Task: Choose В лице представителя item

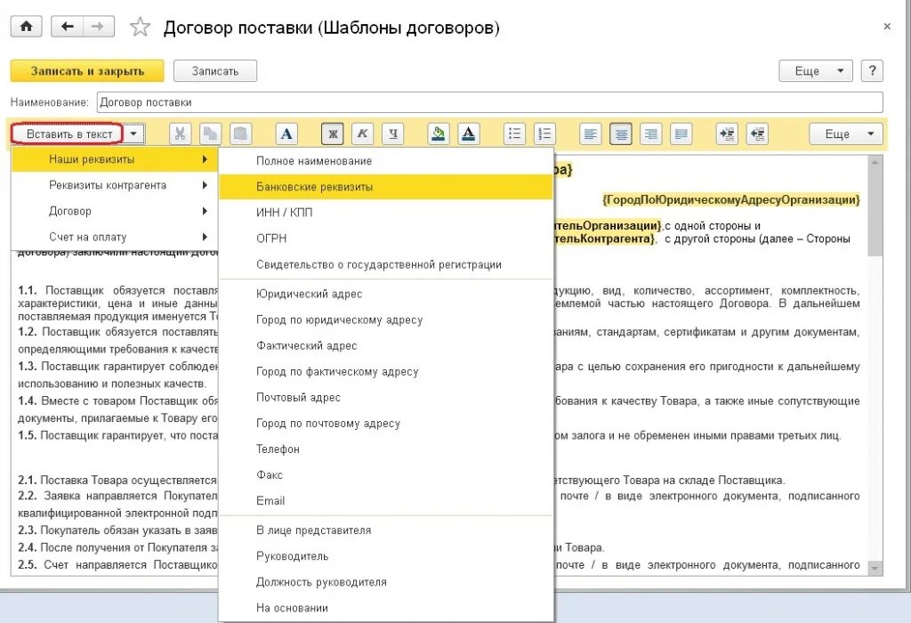Action: [386, 530]
